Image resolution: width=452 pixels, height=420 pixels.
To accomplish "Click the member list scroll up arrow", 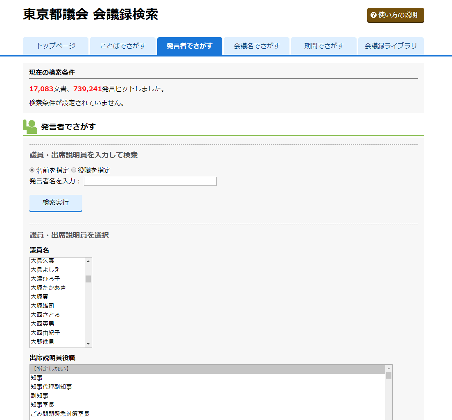I will pyautogui.click(x=88, y=261).
